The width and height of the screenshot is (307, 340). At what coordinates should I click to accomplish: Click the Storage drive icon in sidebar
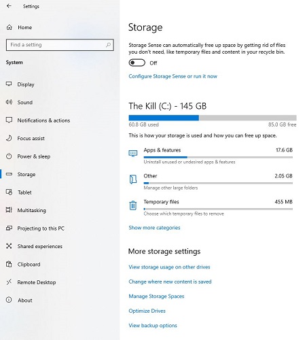point(9,174)
